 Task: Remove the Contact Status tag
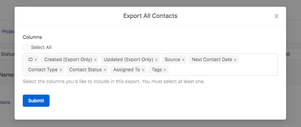click(x=105, y=70)
